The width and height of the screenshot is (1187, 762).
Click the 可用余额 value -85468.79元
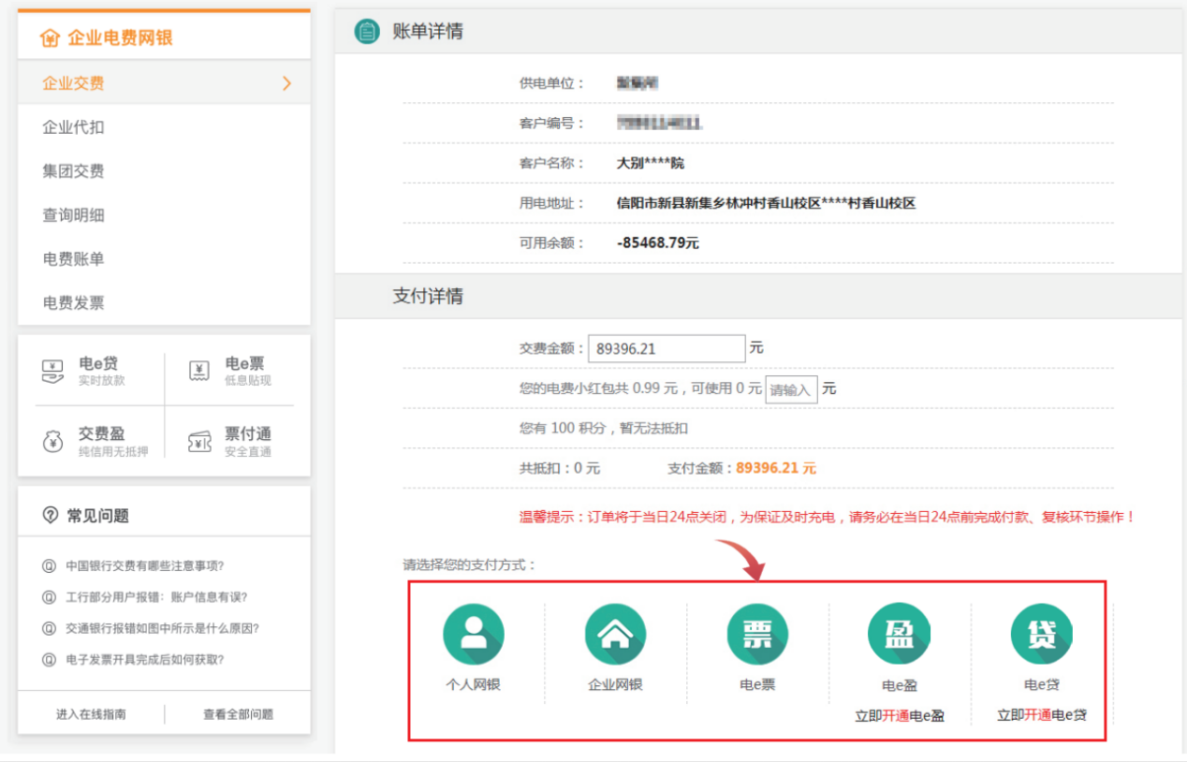pos(658,242)
